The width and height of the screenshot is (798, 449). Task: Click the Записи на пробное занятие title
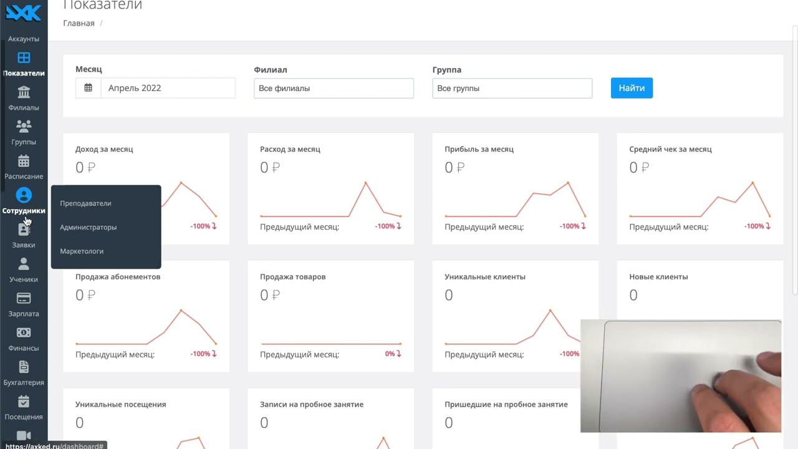click(312, 404)
